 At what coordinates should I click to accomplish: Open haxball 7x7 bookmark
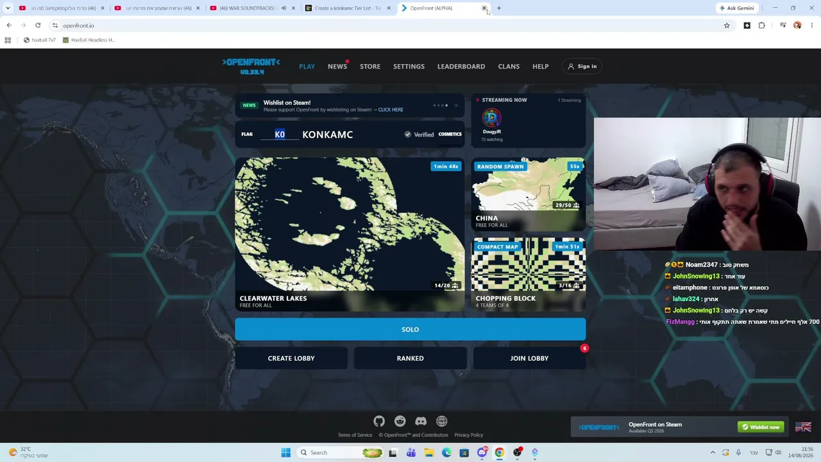[x=39, y=40]
